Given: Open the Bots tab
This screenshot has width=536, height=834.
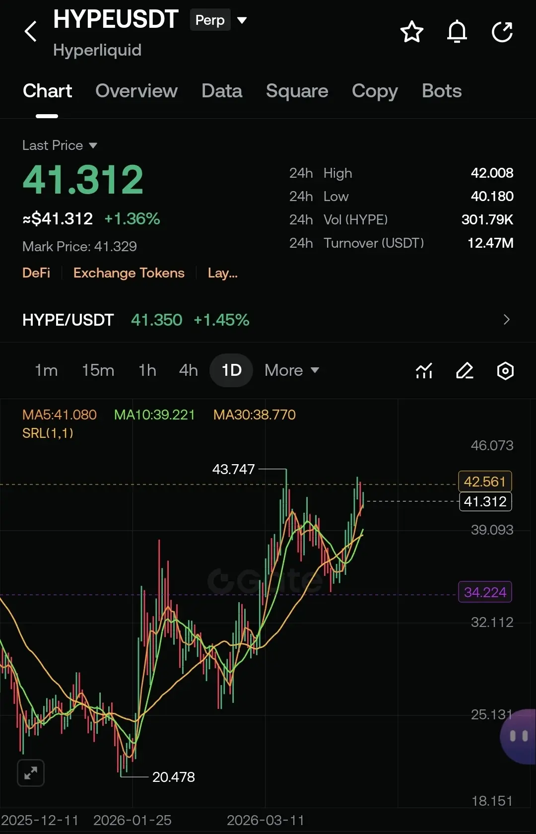Looking at the screenshot, I should (441, 91).
